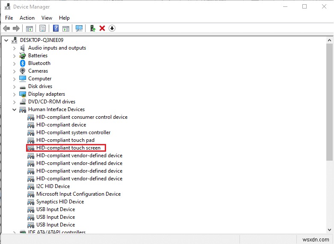Click the Update driver toolbar icon
This screenshot has width=334, height=244.
[93, 28]
